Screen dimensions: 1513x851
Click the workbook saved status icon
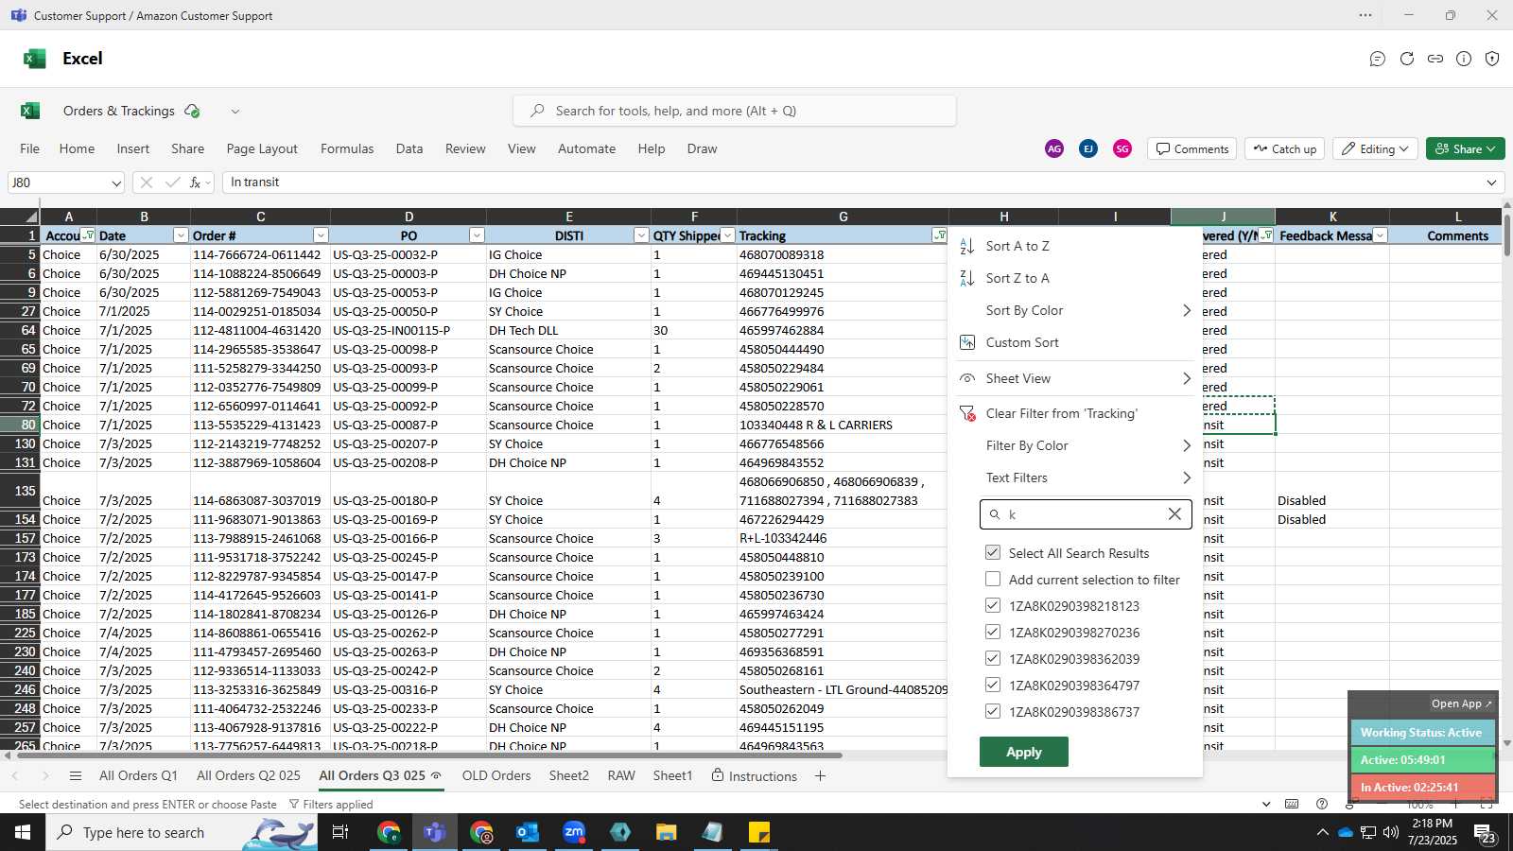192,111
